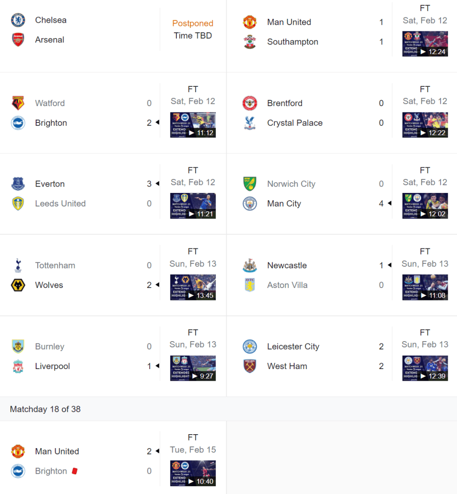Click the Postponed status of Chelsea–Arsenal

pos(193,23)
